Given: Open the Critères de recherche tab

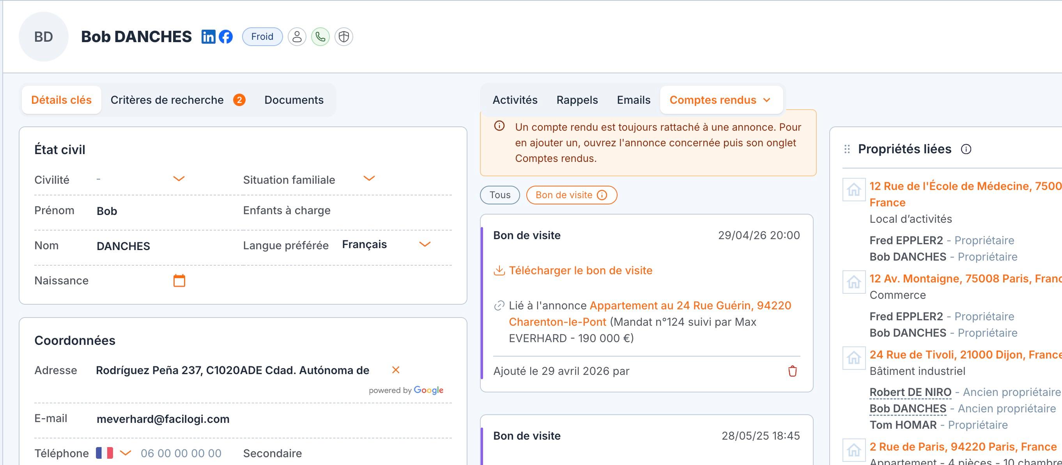Looking at the screenshot, I should 178,100.
